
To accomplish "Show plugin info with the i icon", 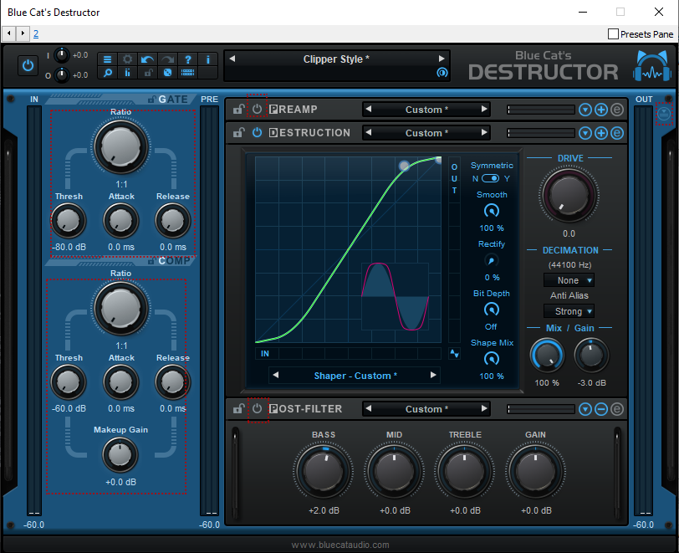I will pos(208,59).
